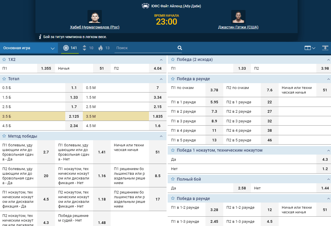Bet on total 3.5 М at 1.835
Viewport: 331px width, 226px height.
pyautogui.click(x=158, y=117)
